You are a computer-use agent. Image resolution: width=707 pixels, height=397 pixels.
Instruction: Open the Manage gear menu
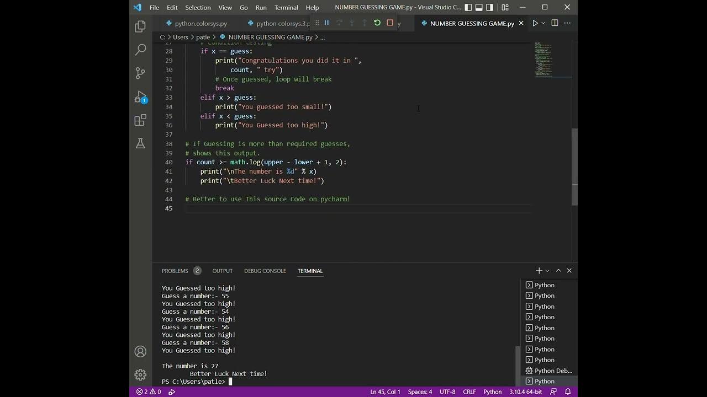pyautogui.click(x=140, y=375)
